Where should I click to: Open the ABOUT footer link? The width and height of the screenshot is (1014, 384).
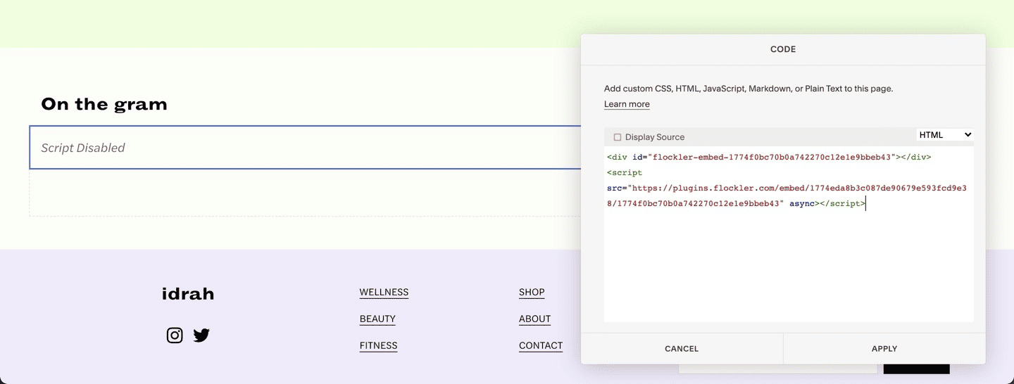pyautogui.click(x=534, y=319)
